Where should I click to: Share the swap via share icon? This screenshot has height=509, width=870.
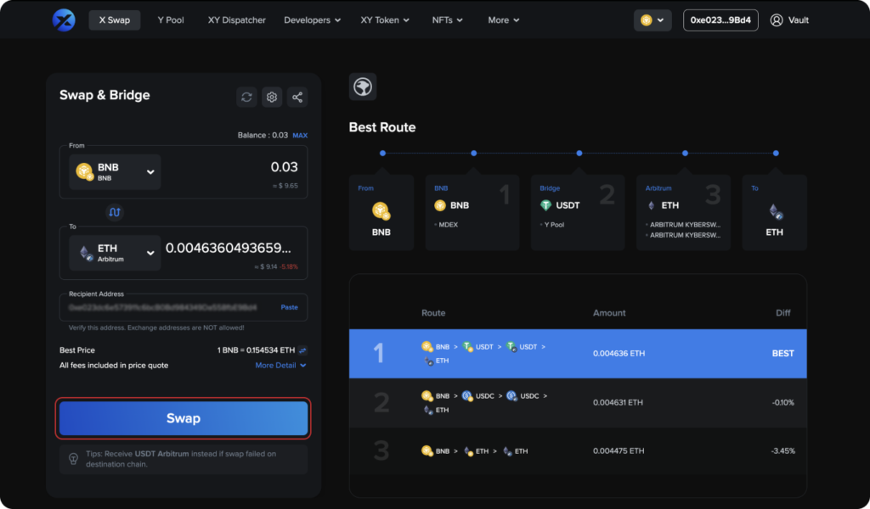pyautogui.click(x=297, y=97)
